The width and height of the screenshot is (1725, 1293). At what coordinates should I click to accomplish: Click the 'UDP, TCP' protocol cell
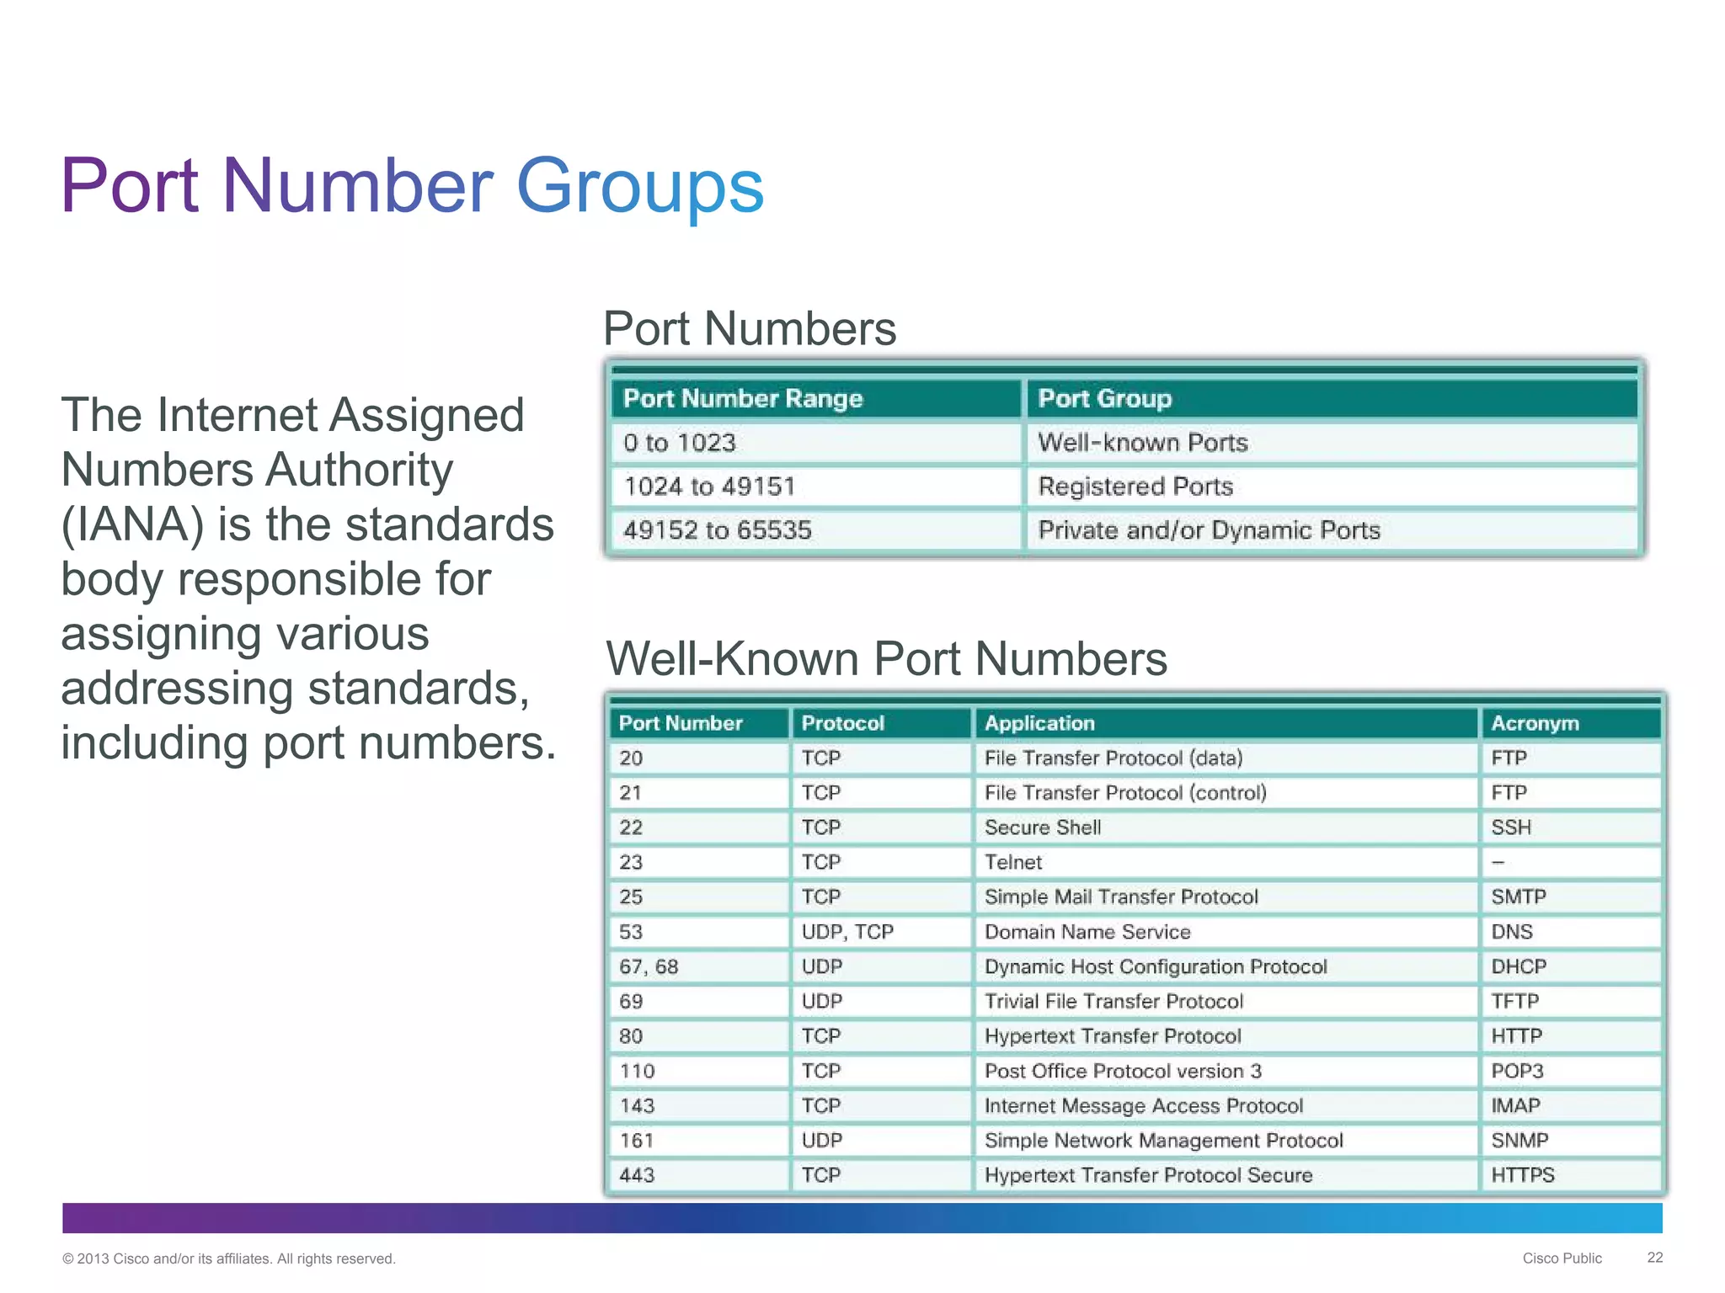[x=881, y=932]
